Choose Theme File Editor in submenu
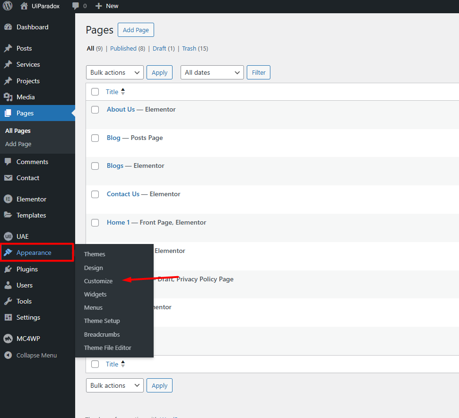Viewport: 459px width, 418px height. click(x=108, y=348)
